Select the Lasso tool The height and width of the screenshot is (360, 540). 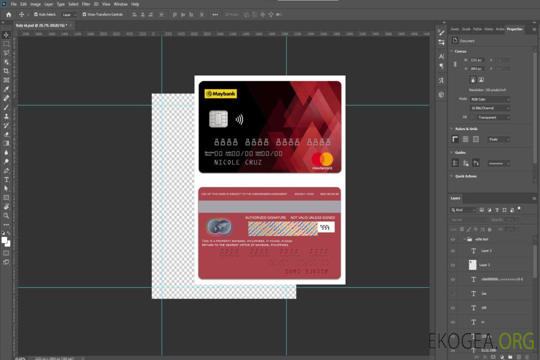click(x=6, y=52)
